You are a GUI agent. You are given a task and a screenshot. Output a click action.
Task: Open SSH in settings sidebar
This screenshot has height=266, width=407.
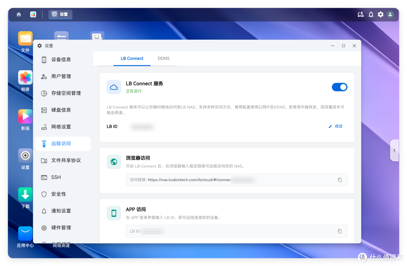pos(63,177)
